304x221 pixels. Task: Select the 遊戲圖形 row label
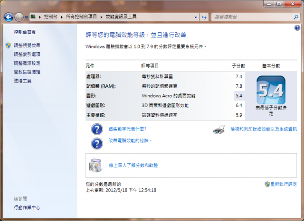pyautogui.click(x=96, y=105)
